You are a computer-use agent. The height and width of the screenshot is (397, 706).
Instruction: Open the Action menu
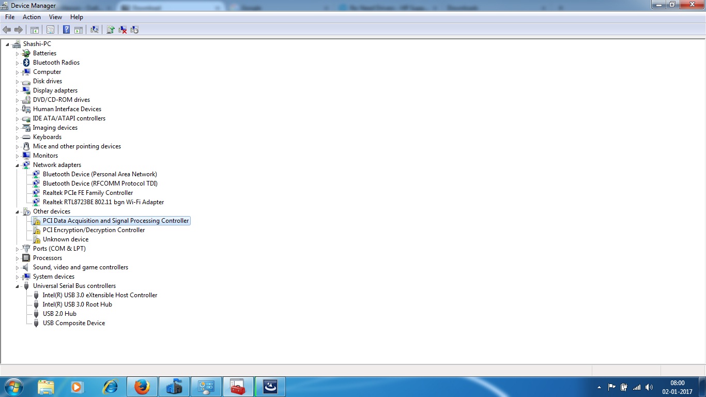tap(32, 17)
